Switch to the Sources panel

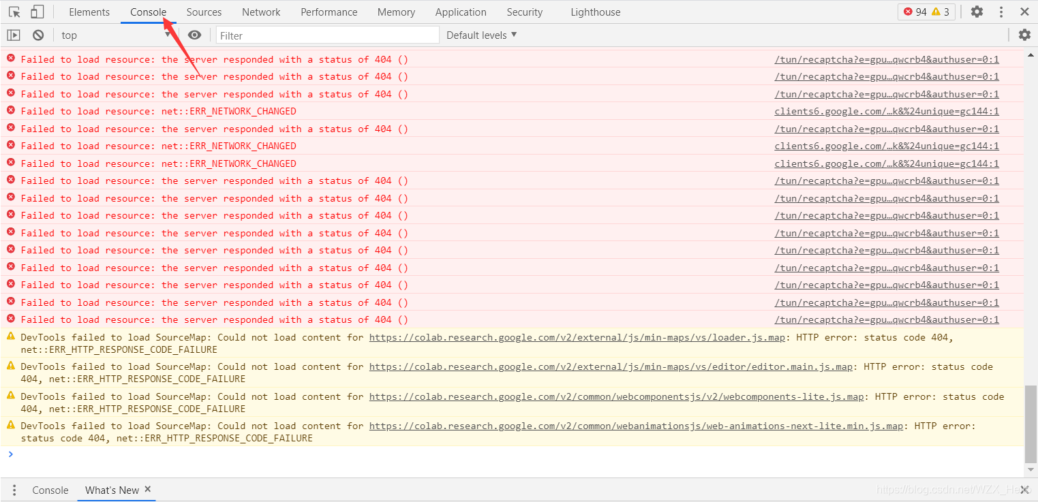click(204, 12)
